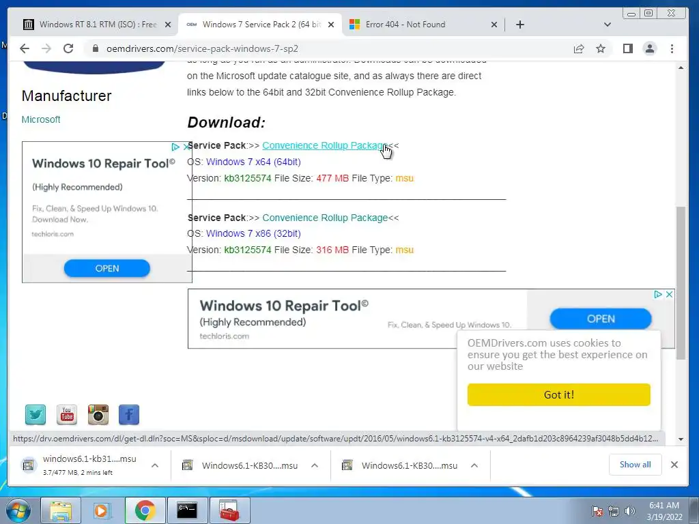Click the scrollbar down arrow
Screen dimensions: 699x524
point(681,439)
